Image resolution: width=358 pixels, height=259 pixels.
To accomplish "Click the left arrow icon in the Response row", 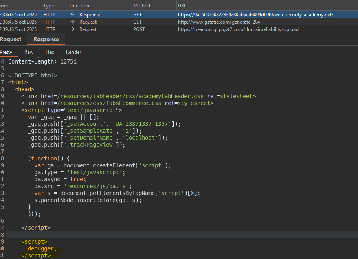I will [x=72, y=15].
